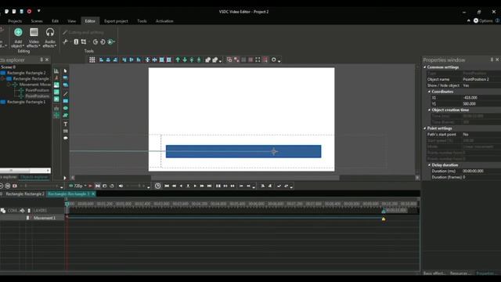501x282 pixels.
Task: Open the Projects menu
Action: tap(15, 21)
